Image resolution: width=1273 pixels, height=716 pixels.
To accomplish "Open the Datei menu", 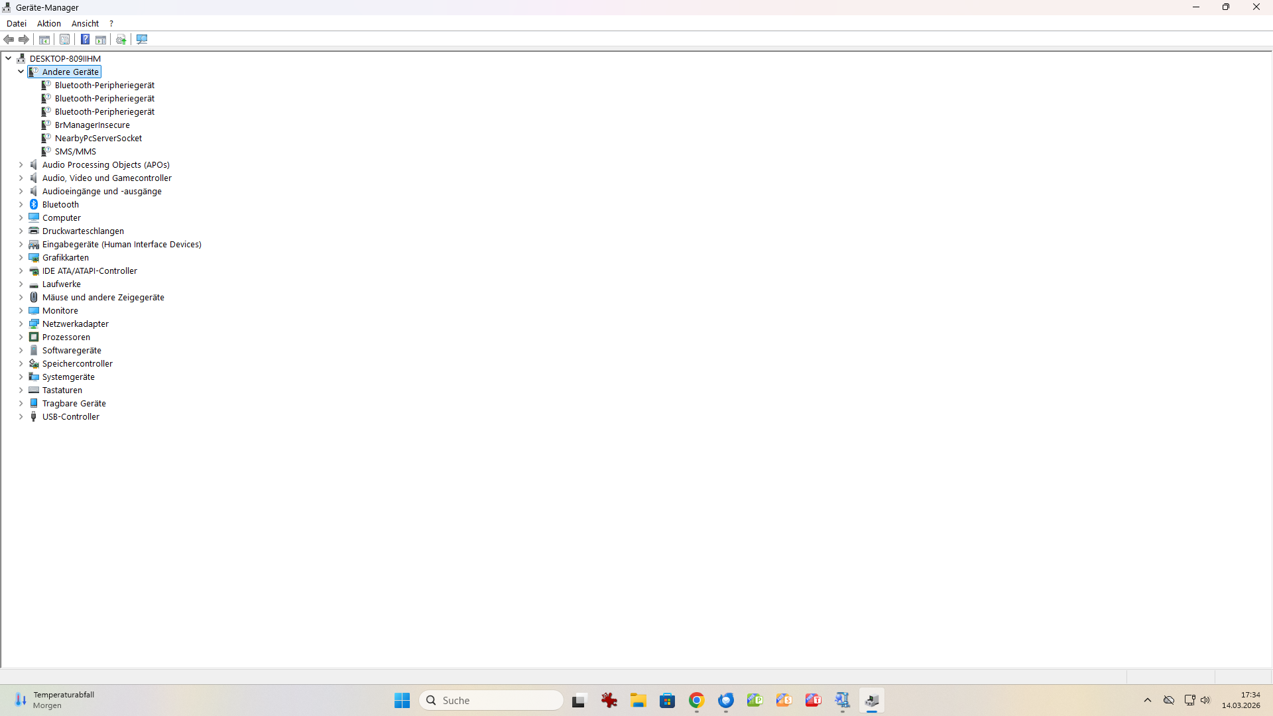I will tap(16, 23).
